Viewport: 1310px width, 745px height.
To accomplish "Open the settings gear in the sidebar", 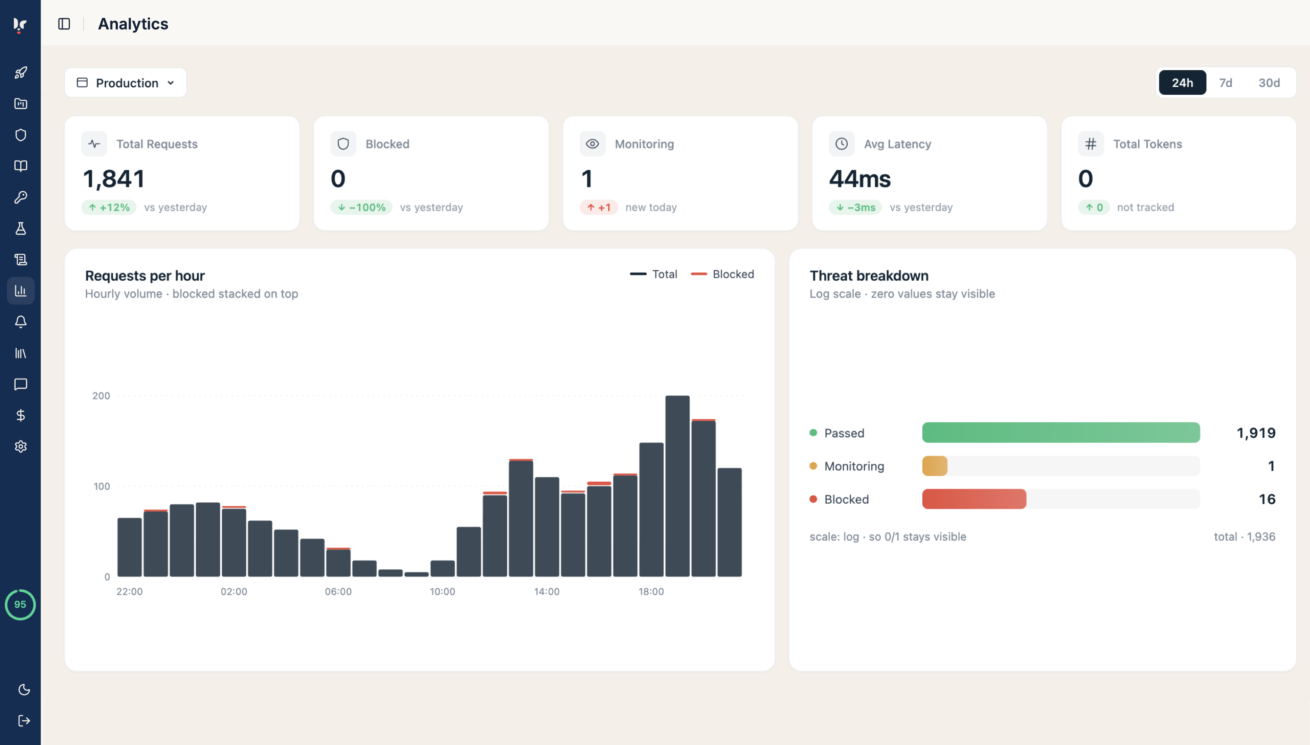I will point(20,446).
